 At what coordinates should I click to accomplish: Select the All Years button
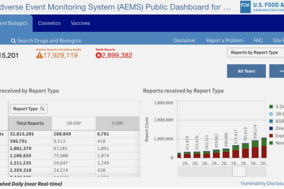click(246, 71)
